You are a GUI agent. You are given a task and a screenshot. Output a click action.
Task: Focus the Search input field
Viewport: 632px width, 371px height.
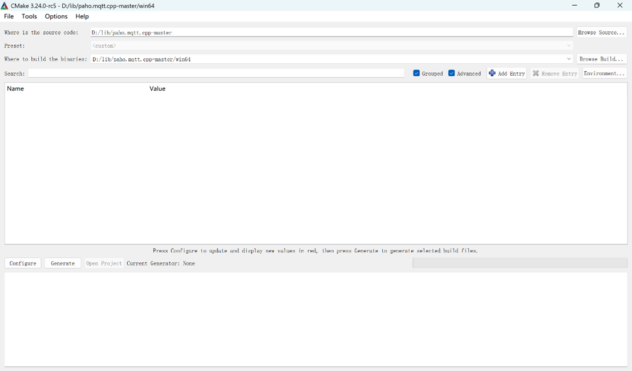point(216,73)
